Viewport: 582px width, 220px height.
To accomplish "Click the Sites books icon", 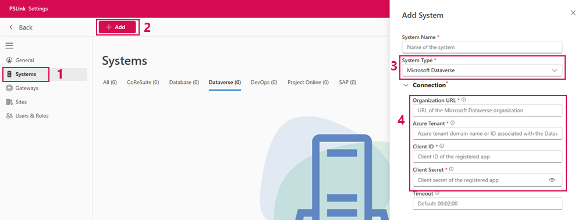I will point(9,102).
